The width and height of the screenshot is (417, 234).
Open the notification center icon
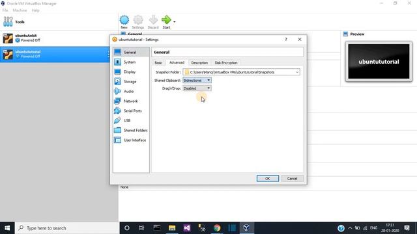coord(407,228)
